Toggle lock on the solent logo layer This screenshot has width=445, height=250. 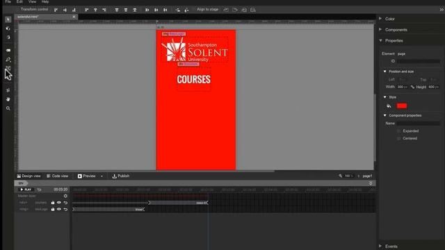(x=53, y=209)
